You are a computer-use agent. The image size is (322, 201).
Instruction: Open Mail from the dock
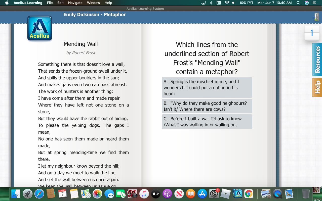(x=289, y=194)
